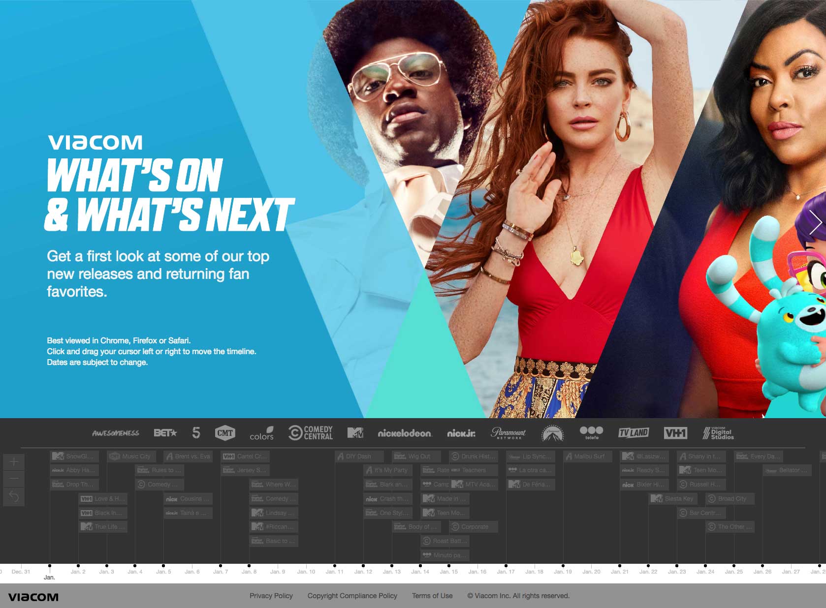Open the Bar Centr... timeline entry
The height and width of the screenshot is (608, 826).
(x=701, y=513)
